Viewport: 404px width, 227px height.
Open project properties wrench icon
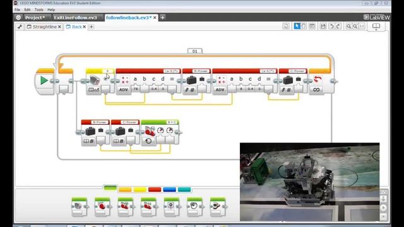tap(20, 26)
